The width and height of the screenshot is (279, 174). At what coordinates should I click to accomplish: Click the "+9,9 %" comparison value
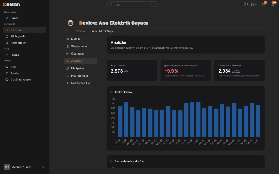tap(171, 71)
